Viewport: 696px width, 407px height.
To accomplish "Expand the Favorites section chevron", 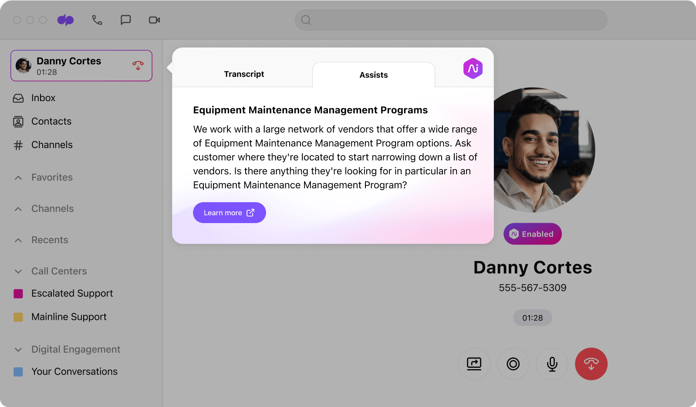I will [x=18, y=178].
